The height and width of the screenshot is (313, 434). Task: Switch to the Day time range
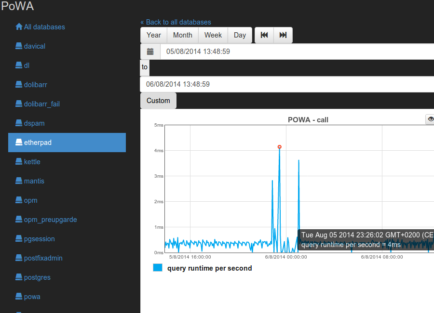[240, 35]
